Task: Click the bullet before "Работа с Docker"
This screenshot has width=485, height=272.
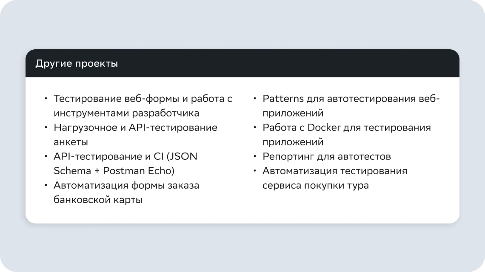Action: pyautogui.click(x=255, y=127)
